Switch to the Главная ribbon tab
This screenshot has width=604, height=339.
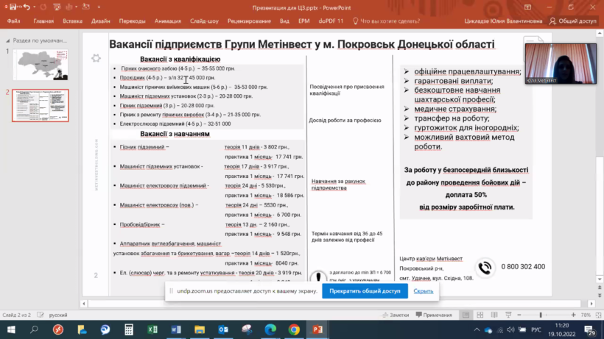43,21
